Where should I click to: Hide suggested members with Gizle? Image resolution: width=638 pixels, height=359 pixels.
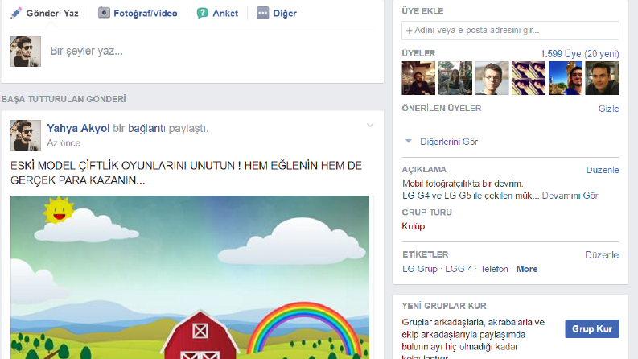[608, 109]
